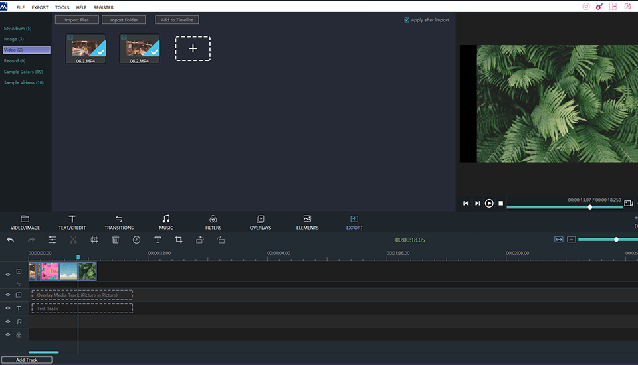Go to previous frame in preview
The image size is (638, 365).
pos(465,203)
